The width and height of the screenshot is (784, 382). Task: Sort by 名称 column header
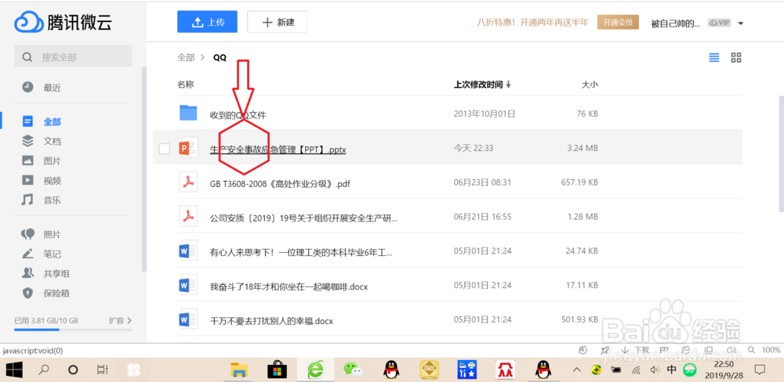(185, 85)
